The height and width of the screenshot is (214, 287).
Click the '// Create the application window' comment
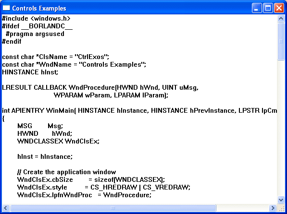[x=67, y=172]
